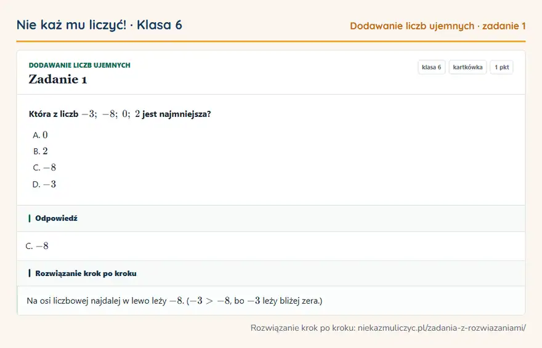542x348 pixels.
Task: Click the 'klasa 6' tag
Action: 431,67
